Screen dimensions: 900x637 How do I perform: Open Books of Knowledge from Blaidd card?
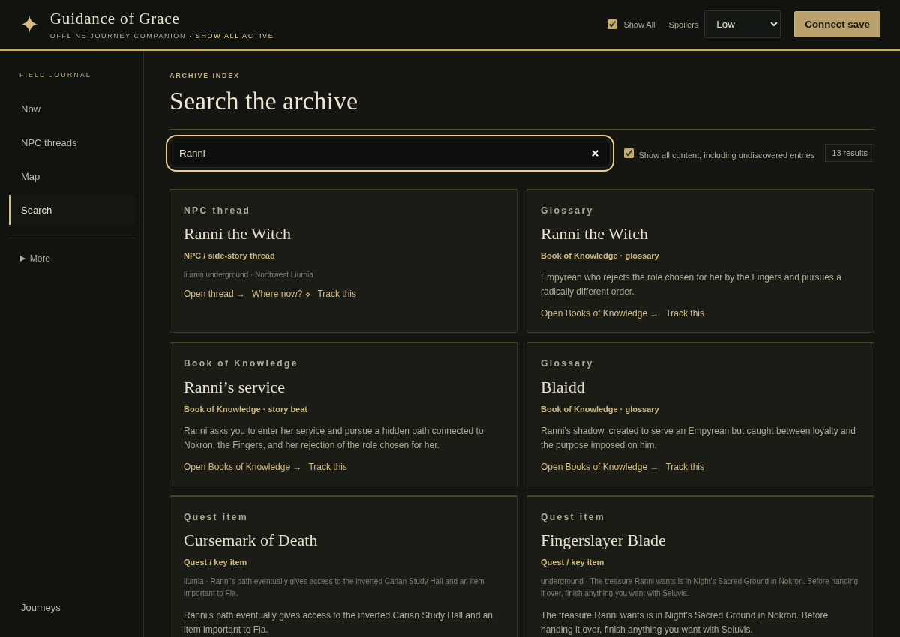coord(599,467)
